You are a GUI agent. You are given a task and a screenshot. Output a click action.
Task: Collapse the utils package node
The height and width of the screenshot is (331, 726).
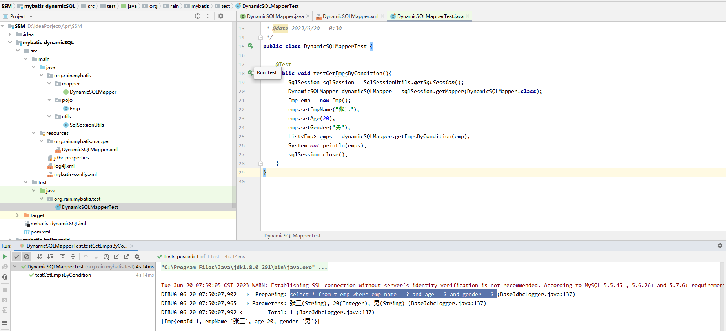[x=49, y=116]
